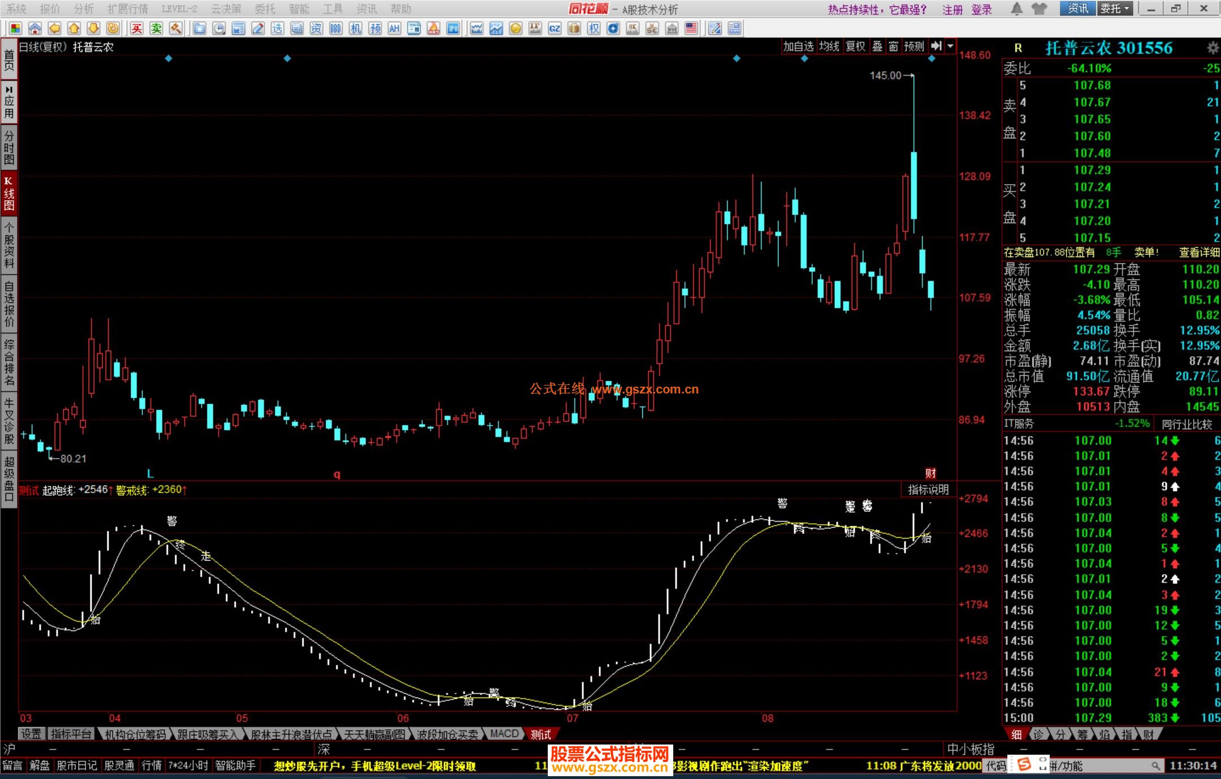Open the gear settings icon beside 托普云农

coord(1213,48)
